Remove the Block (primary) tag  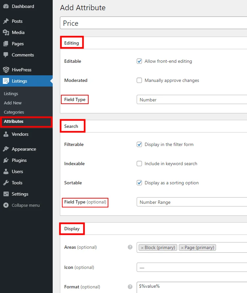[x=142, y=248]
